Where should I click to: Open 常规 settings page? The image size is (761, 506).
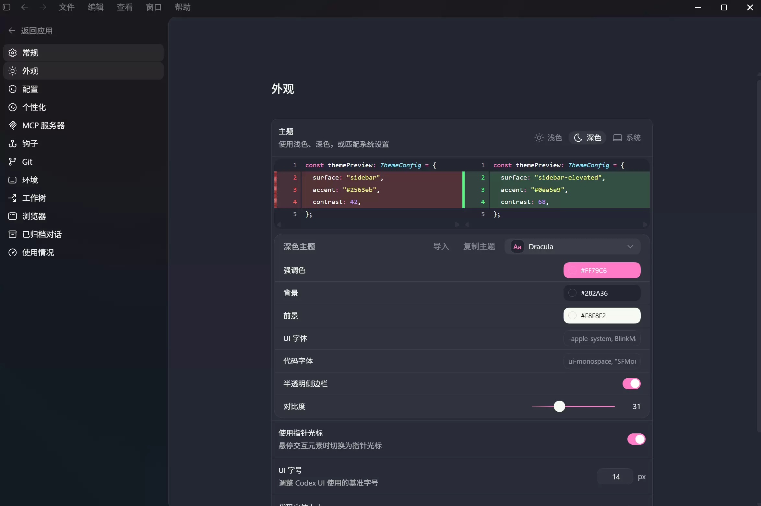click(83, 53)
